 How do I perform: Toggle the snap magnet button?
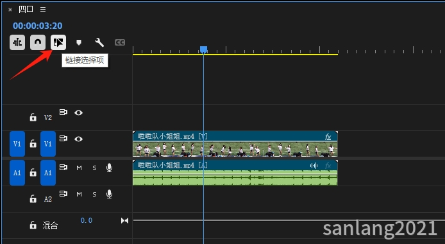pos(38,42)
